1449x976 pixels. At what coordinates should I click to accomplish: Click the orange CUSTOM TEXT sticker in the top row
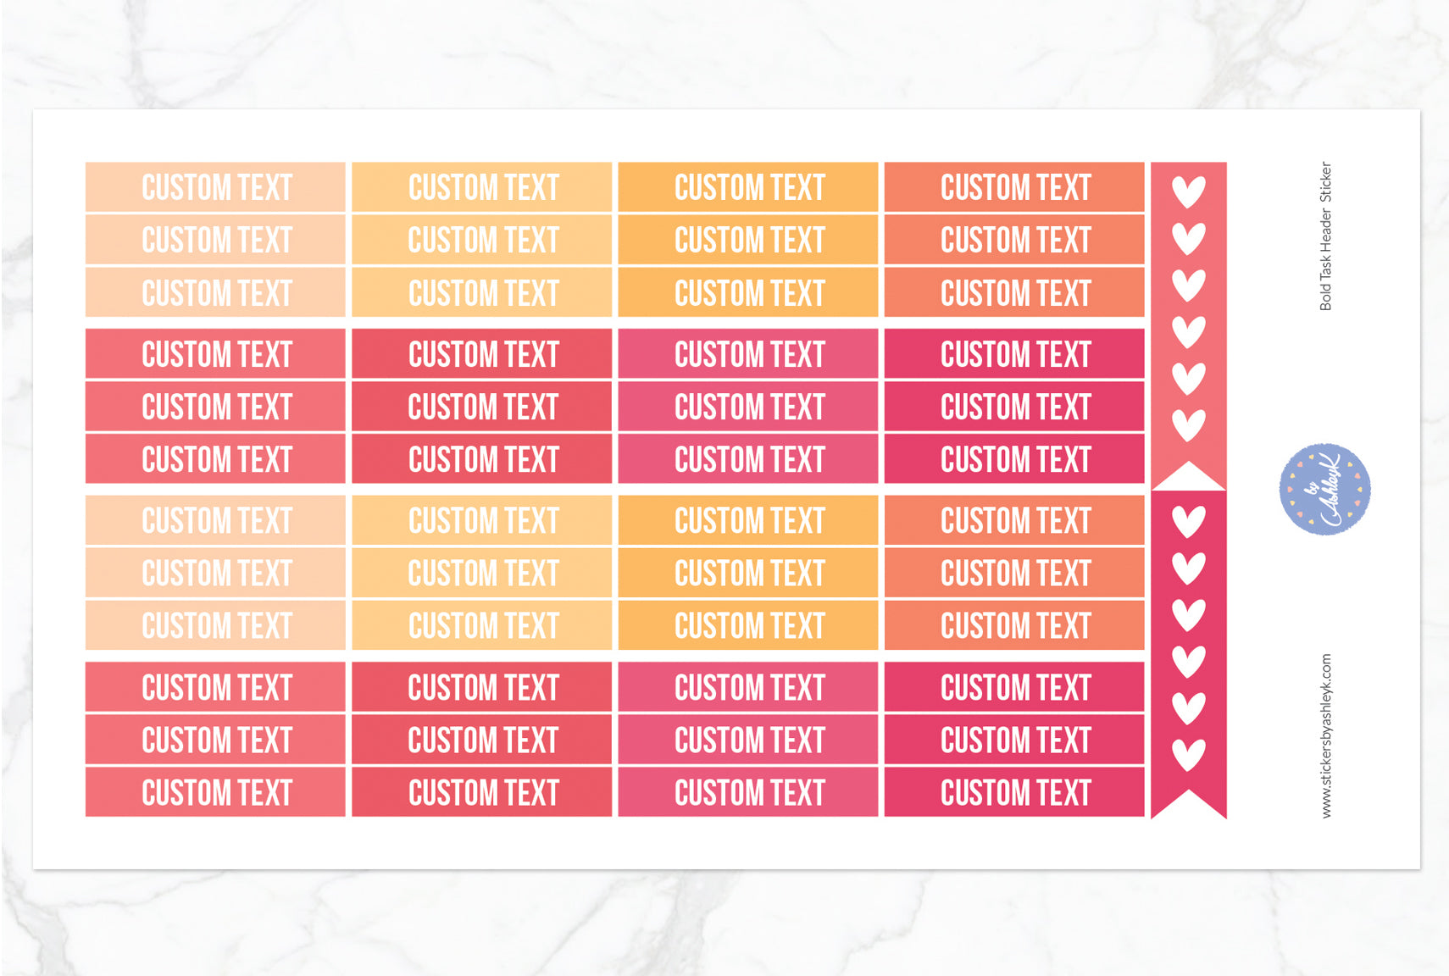point(748,187)
